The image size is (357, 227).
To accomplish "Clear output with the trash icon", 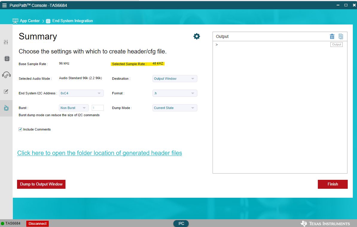I will (332, 36).
